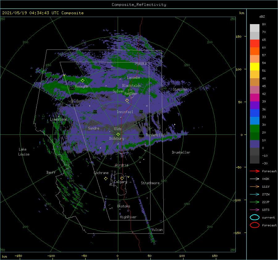
Task: Click the Blackfalds label
Action: (x=131, y=86)
